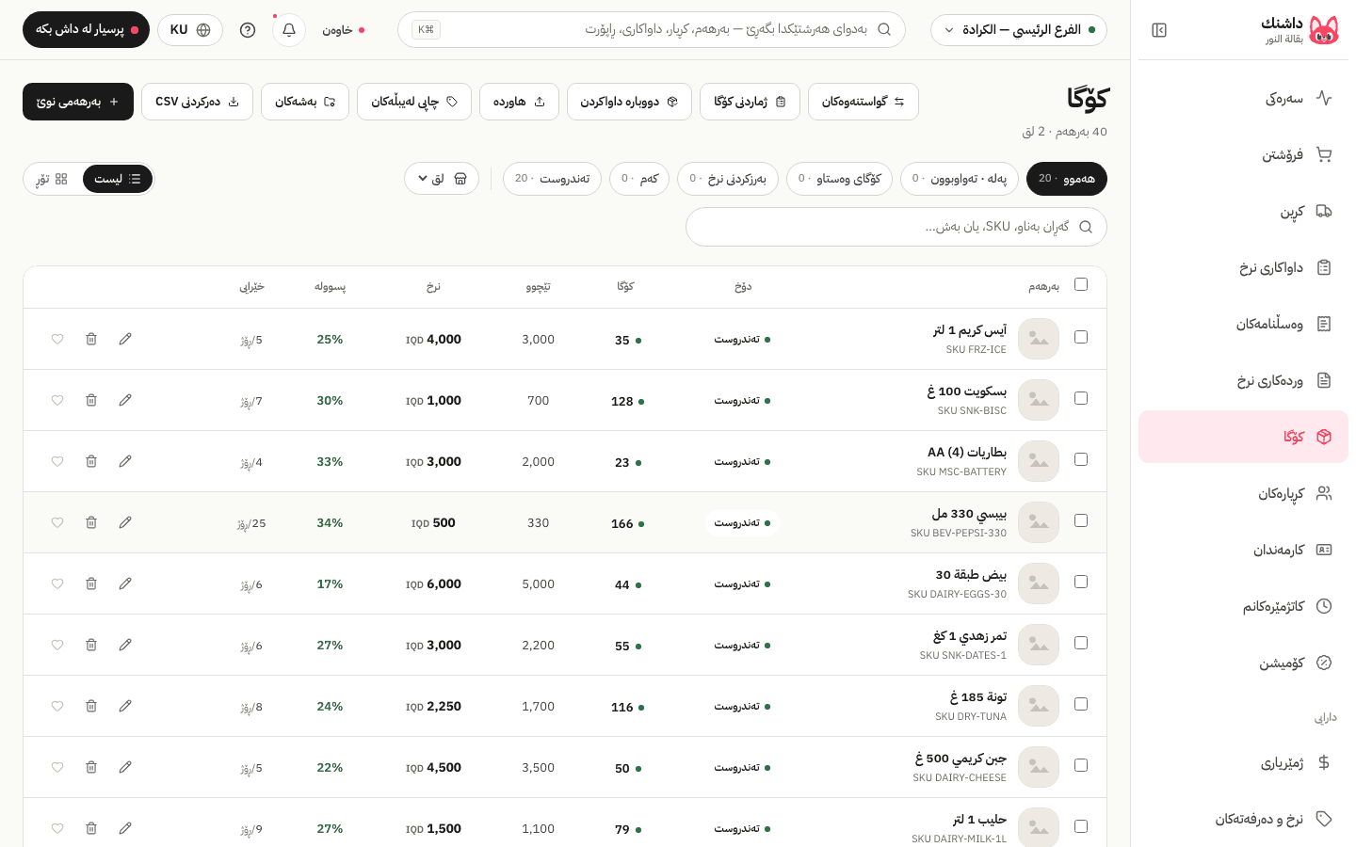Open فرۆشتن sales in sidebar
Image resolution: width=1356 pixels, height=847 pixels.
click(1243, 154)
